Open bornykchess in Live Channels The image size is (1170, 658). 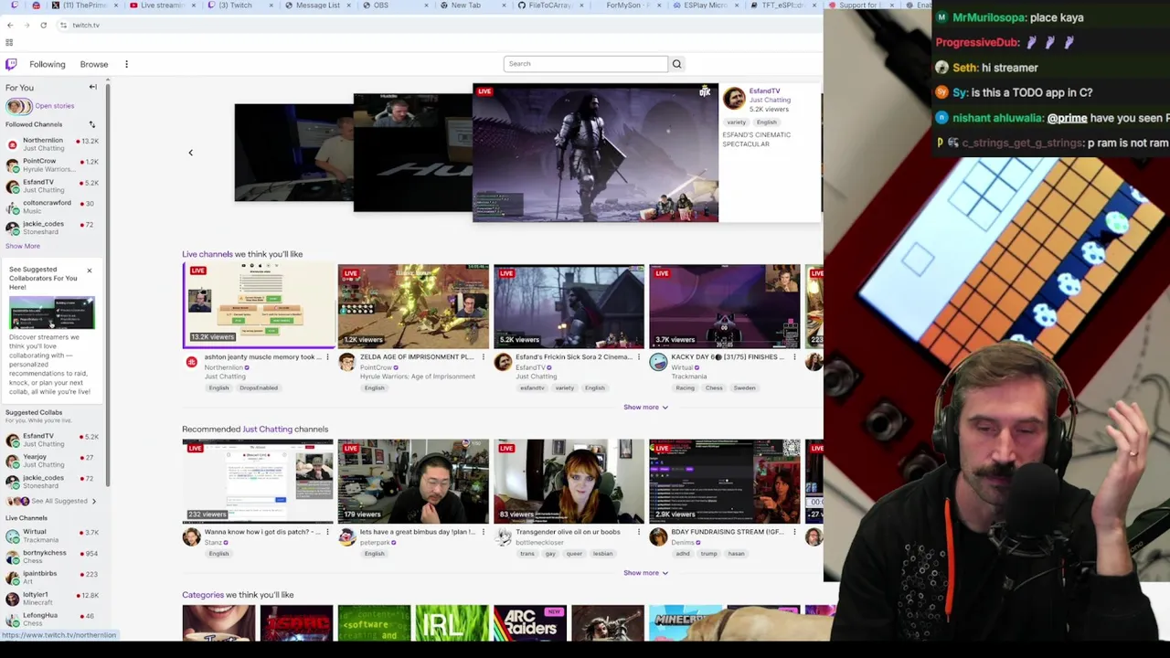pyautogui.click(x=53, y=556)
